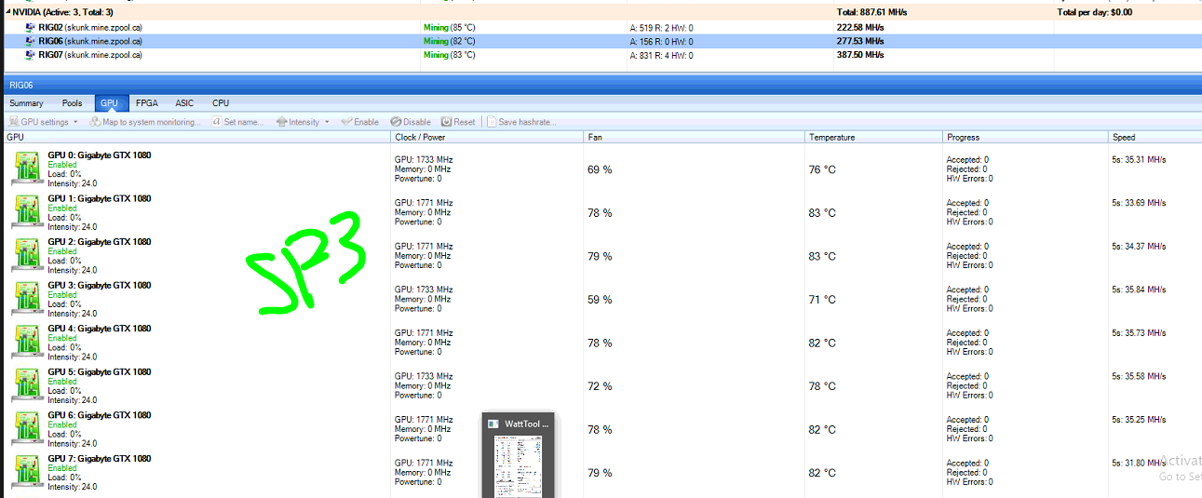Click the Enable toolbar button
1202x498 pixels.
pos(360,122)
